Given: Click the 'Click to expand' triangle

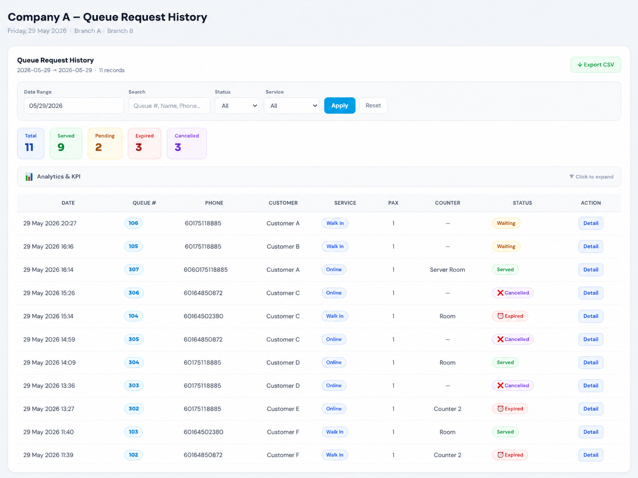Looking at the screenshot, I should [x=571, y=176].
